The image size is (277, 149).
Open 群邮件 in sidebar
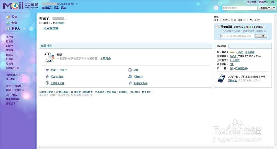9,46
